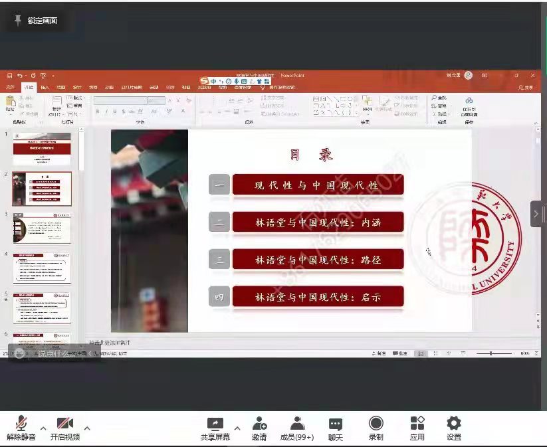The width and height of the screenshot is (547, 447).
Task: Select the first slide thumbnail
Action: point(41,149)
